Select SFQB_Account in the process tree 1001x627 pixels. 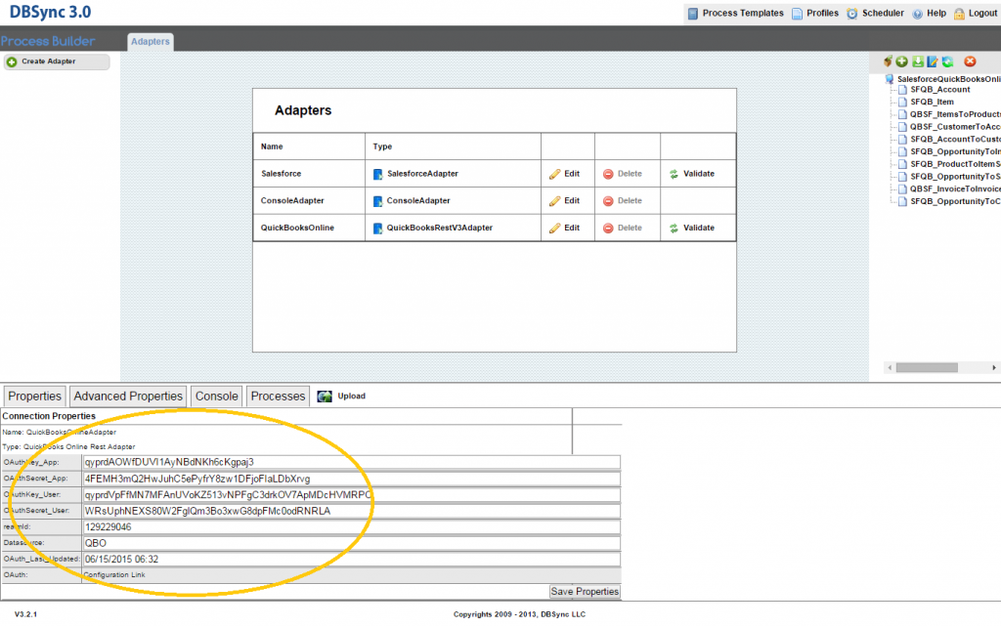coord(939,90)
